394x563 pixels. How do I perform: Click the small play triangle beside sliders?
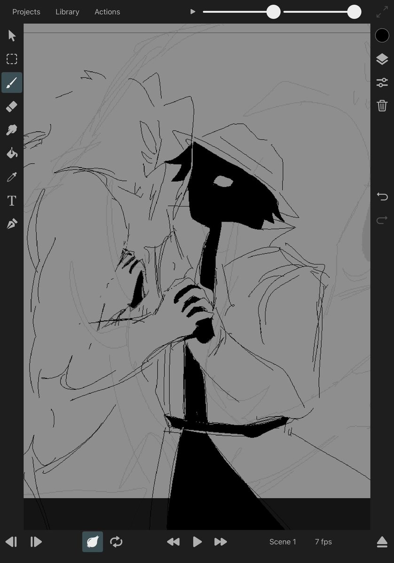193,12
